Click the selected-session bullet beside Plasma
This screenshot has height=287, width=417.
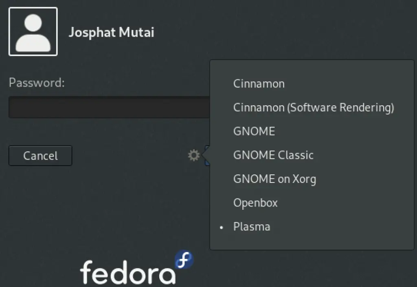(x=221, y=227)
